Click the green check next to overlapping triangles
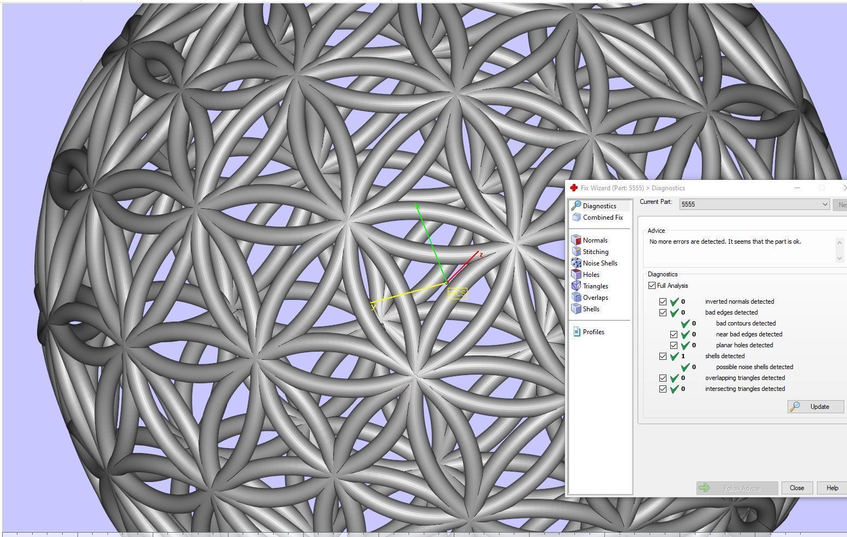847x537 pixels. [x=674, y=378]
